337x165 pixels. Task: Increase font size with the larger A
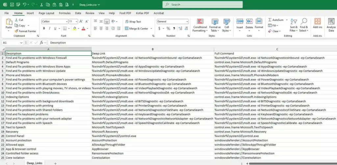[81, 21]
